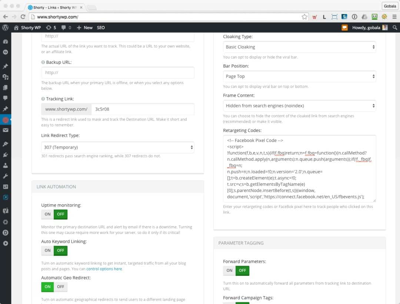Follow the 'control options here' link
The width and height of the screenshot is (400, 304).
coord(104,269)
